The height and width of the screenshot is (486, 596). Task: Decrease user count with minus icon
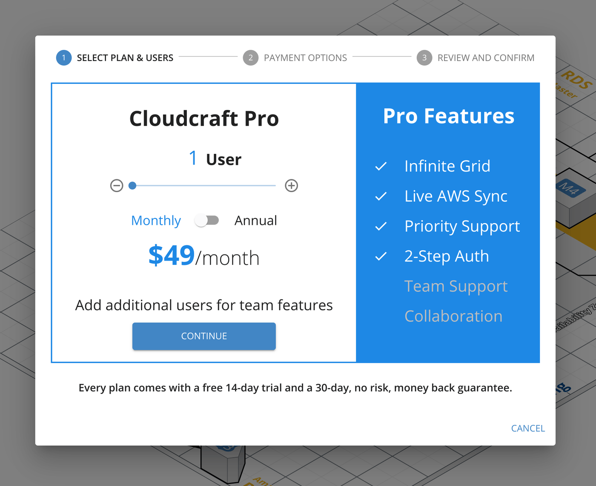click(117, 186)
